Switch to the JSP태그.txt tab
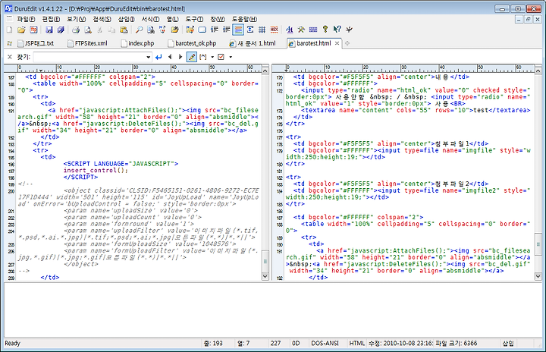The image size is (546, 352). click(36, 43)
